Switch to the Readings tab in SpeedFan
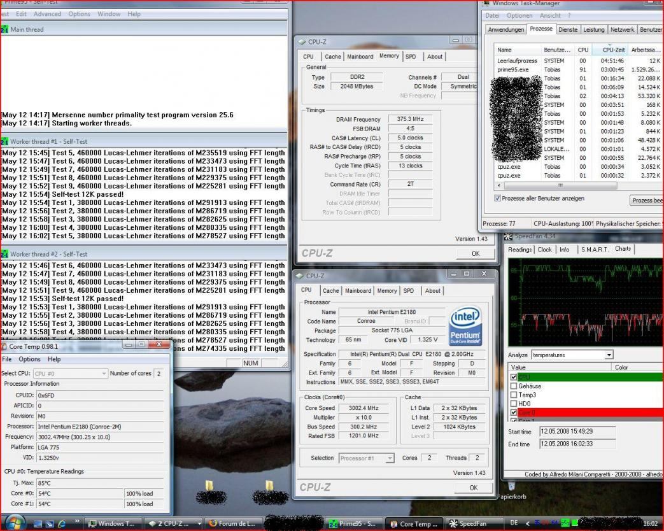The image size is (664, 531). click(519, 250)
